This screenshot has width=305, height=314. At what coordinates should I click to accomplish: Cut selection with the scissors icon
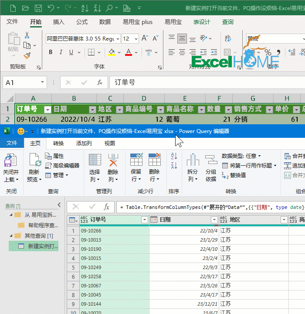(27, 35)
